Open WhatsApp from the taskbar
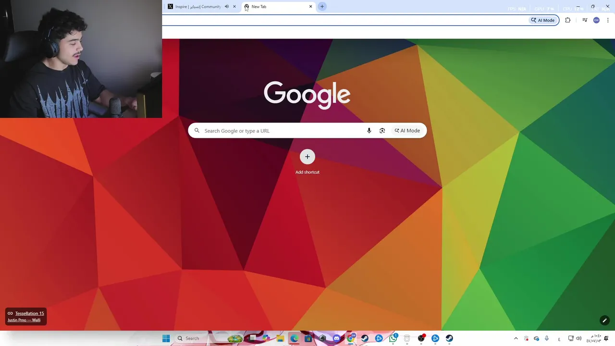This screenshot has height=346, width=615. (393, 338)
